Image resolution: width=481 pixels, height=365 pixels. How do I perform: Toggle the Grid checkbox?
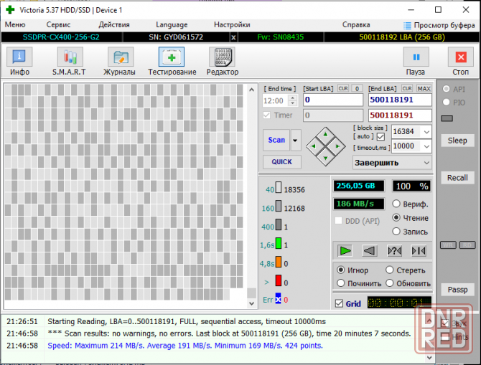340,304
